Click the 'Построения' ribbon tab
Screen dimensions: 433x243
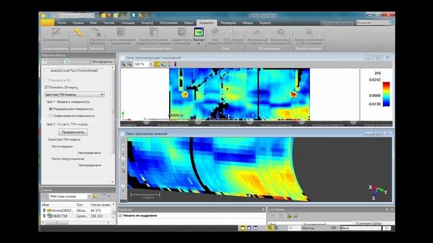(168, 23)
